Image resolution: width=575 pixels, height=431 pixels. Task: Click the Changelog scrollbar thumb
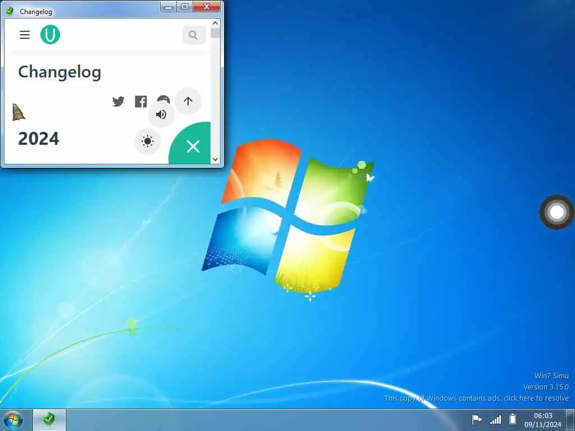tap(215, 33)
